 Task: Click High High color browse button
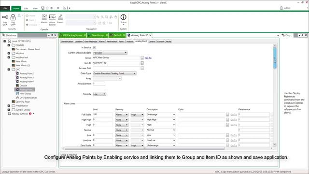point(227,120)
